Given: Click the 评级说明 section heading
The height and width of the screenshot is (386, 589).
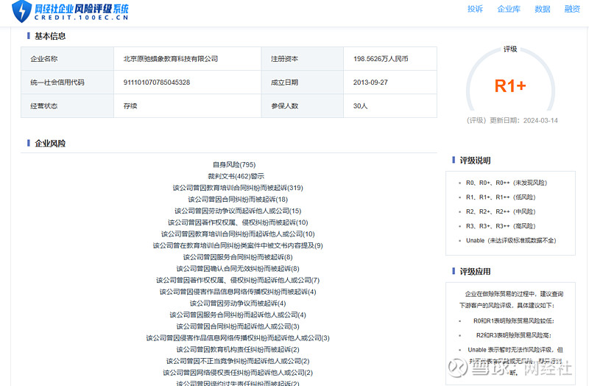Looking at the screenshot, I should tap(475, 161).
